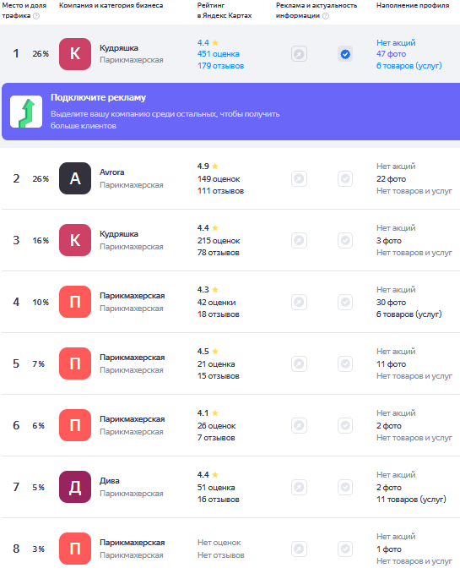Click the help icon next to 'Реклама и актуальность информации'
The image size is (460, 579).
pos(326,16)
